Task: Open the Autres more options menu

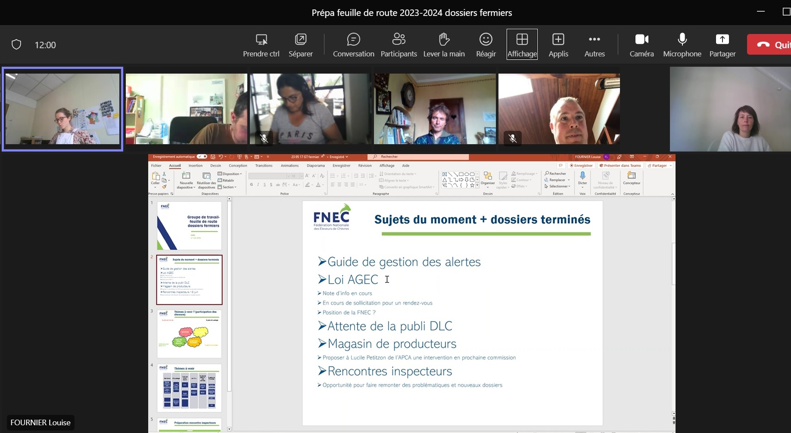Action: (594, 45)
